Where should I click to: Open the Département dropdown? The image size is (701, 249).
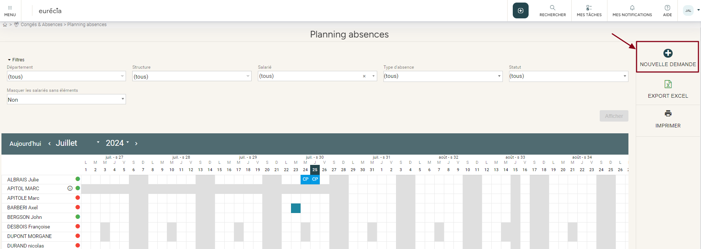66,76
